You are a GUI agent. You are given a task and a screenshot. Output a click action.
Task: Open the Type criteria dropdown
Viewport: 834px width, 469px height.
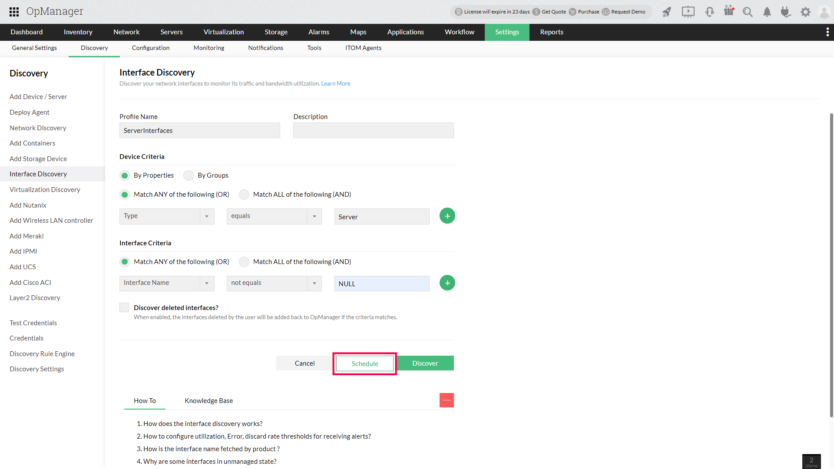tap(167, 216)
